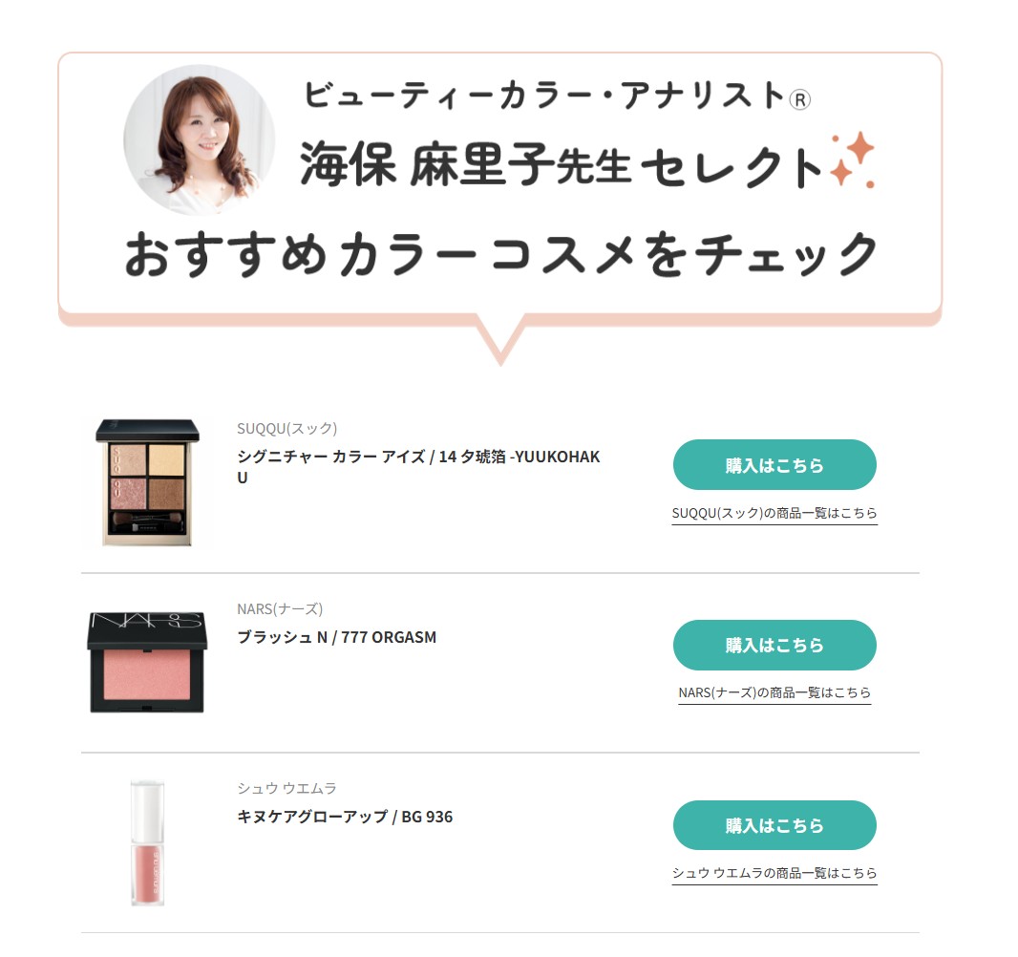Click the 海保 麻里子先生 セレクト heading
The width and height of the screenshot is (1018, 957).
click(x=562, y=165)
